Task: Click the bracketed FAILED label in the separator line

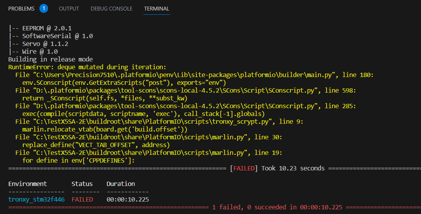Action: [244, 168]
